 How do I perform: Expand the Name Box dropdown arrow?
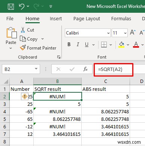pos(36,69)
